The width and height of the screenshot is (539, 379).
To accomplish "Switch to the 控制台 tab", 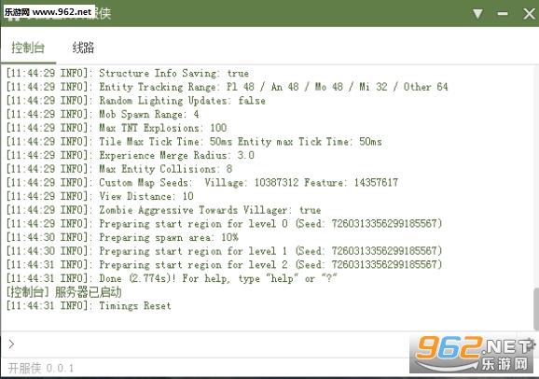I will (x=28, y=48).
